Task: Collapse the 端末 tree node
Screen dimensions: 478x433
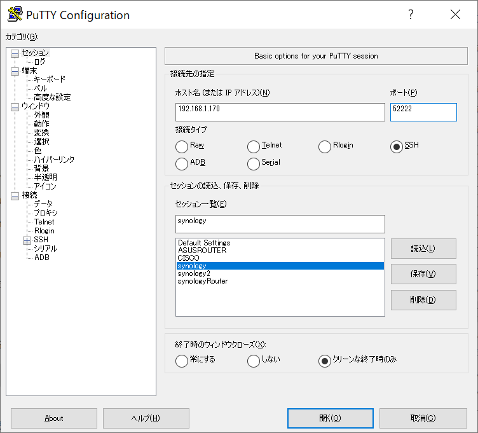Action: pyautogui.click(x=15, y=71)
